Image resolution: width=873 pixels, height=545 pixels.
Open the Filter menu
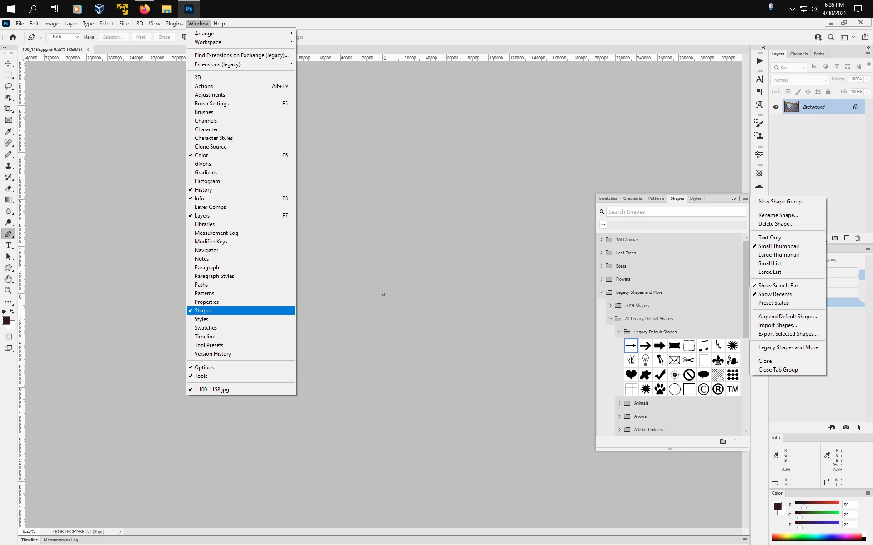pyautogui.click(x=125, y=24)
